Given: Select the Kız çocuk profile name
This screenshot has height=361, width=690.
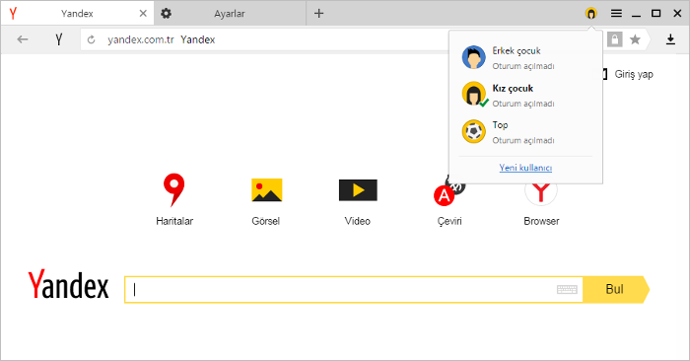Looking at the screenshot, I should [513, 88].
